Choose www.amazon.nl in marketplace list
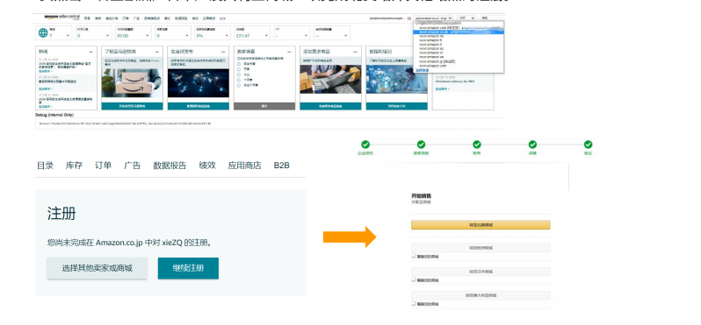 (x=430, y=53)
